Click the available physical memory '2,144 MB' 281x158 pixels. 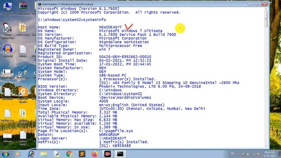pos(108,116)
